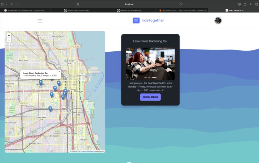Image resolution: width=259 pixels, height=163 pixels.
Task: Show the previous carousel photo
Action: pyautogui.click(x=132, y=64)
